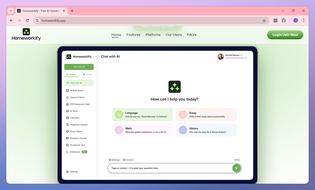This screenshot has width=315, height=190.
Task: Open a new browser tab
Action: (x=72, y=11)
